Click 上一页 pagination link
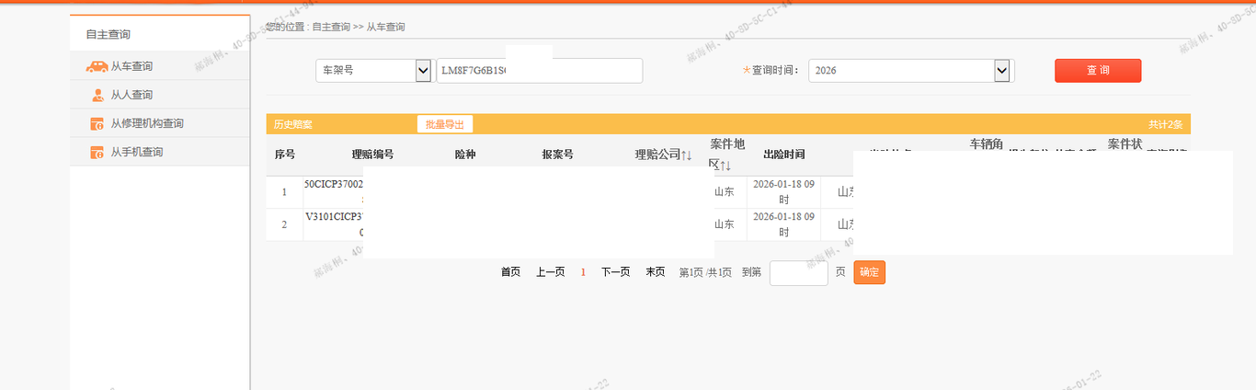This screenshot has height=390, width=1256. (x=550, y=272)
